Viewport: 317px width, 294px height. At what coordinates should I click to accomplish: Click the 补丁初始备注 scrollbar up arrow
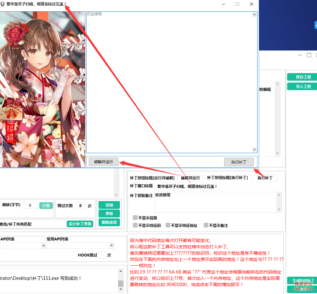[x=279, y=195]
